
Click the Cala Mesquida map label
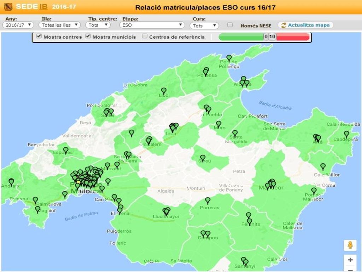[x=343, y=124]
